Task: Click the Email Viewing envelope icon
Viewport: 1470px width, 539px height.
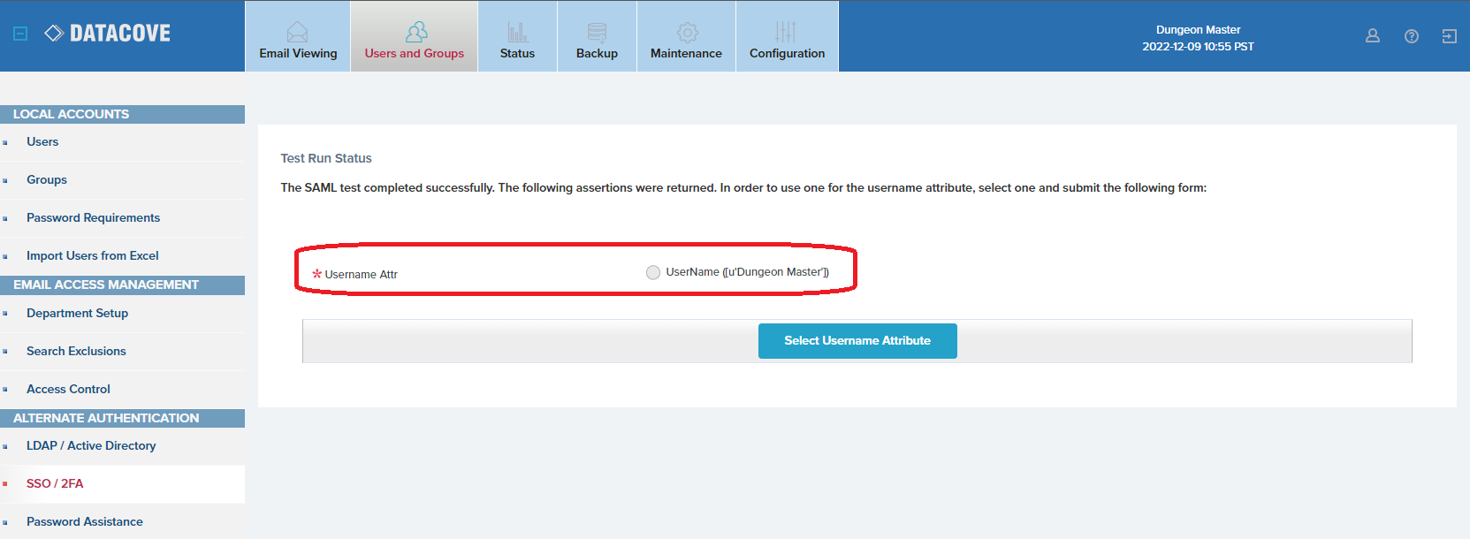Action: [x=298, y=33]
